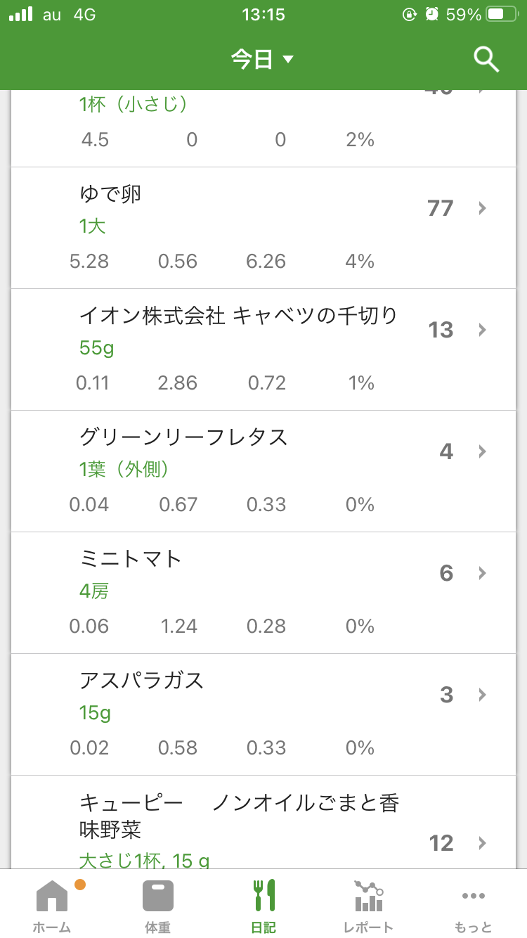Viewport: 527px width, 938px height.
Task: Switch to the レポート tab label
Action: (x=368, y=927)
